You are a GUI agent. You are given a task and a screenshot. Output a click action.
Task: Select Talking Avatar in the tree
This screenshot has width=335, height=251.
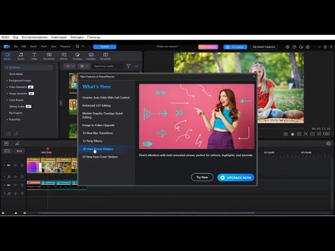pos(17,107)
